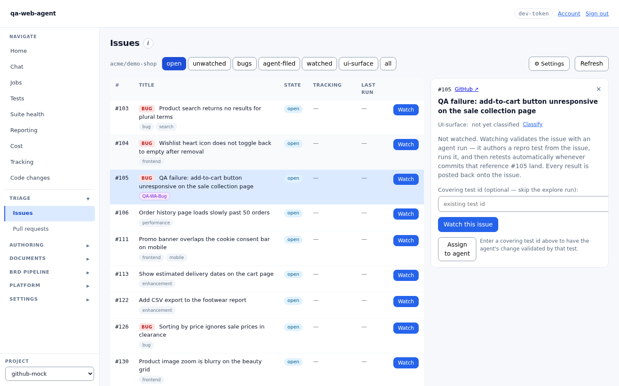Open the github-mock project dropdown
The image size is (619, 386).
49,374
